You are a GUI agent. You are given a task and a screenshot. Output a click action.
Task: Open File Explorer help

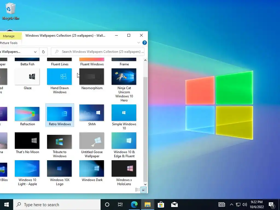click(144, 43)
